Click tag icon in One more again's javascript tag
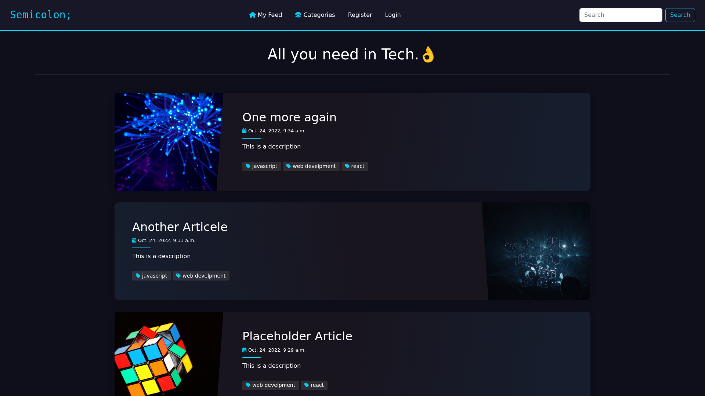705x396 pixels. tap(248, 166)
